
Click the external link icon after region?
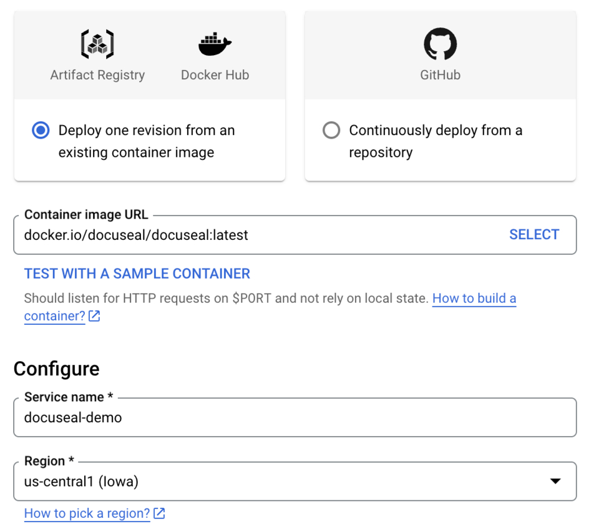tap(159, 514)
